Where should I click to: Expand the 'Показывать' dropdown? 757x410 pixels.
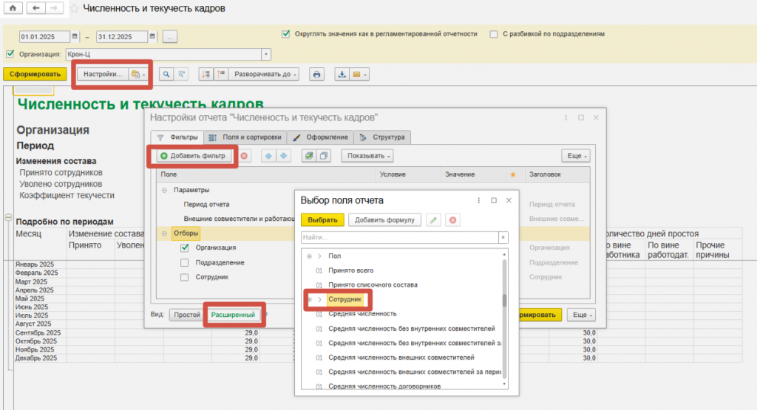367,156
